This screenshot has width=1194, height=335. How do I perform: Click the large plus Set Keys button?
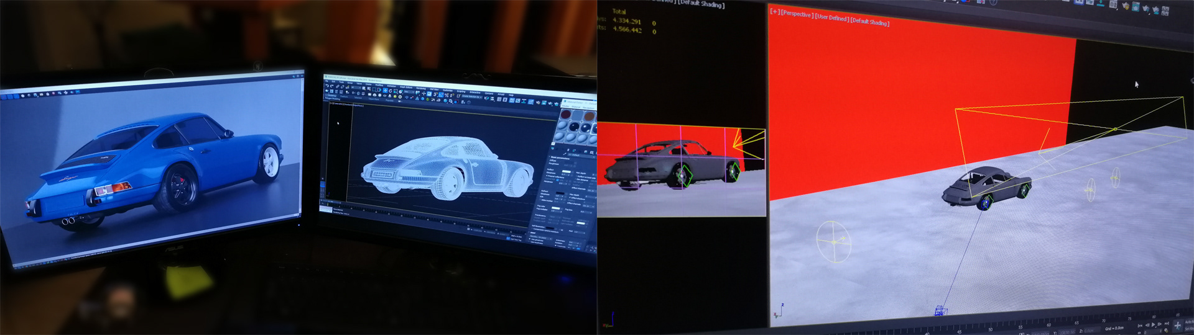[1178, 326]
